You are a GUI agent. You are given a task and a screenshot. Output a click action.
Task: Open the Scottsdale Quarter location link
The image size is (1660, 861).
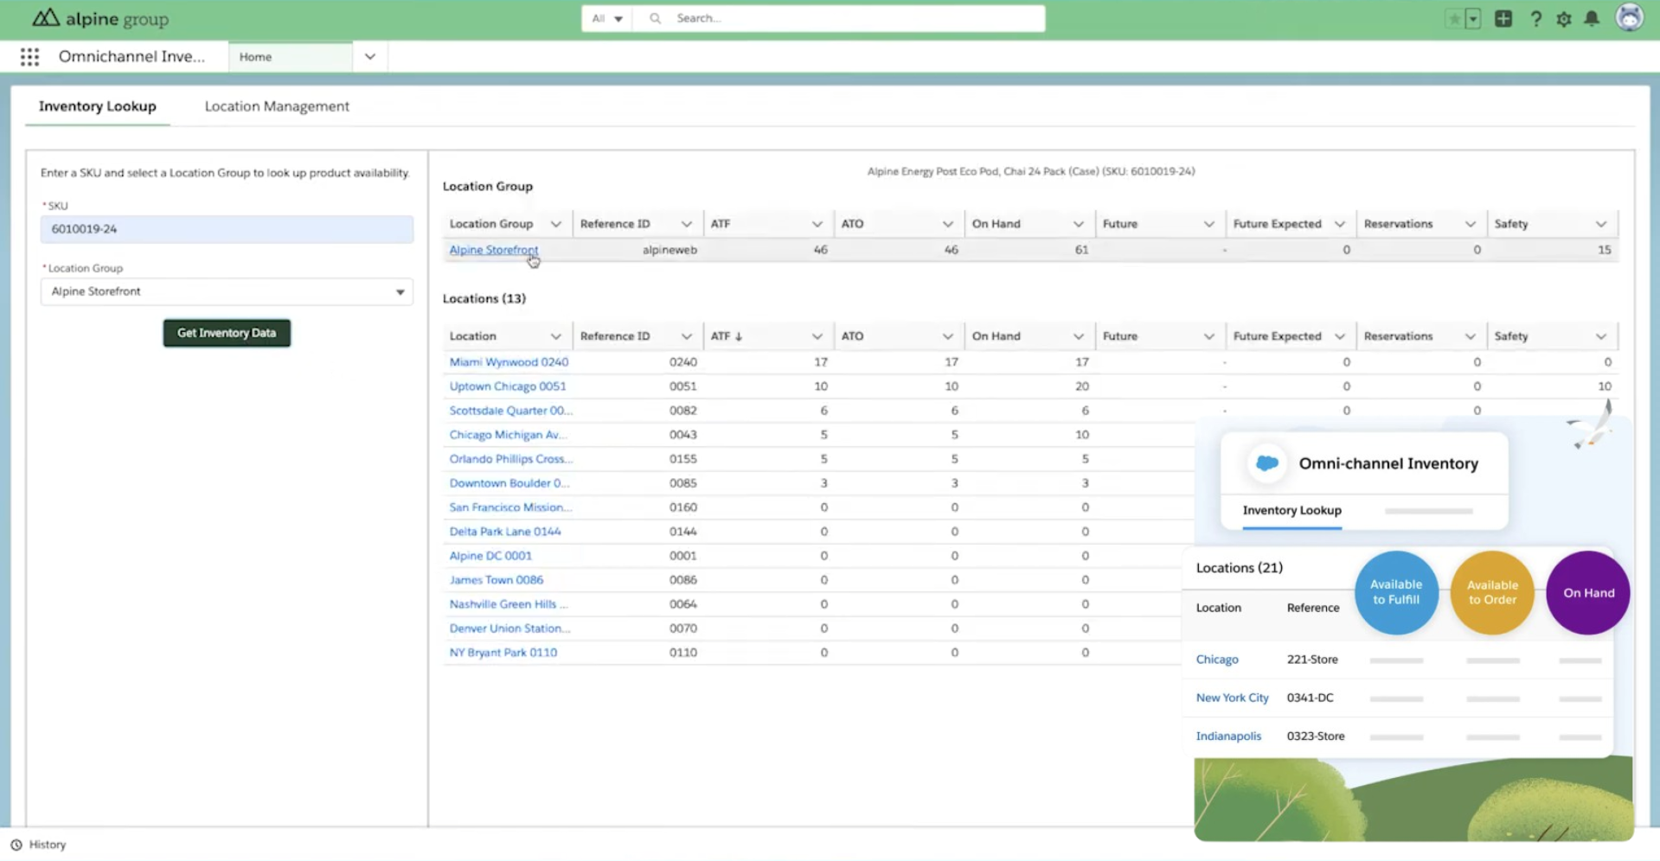tap(510, 411)
